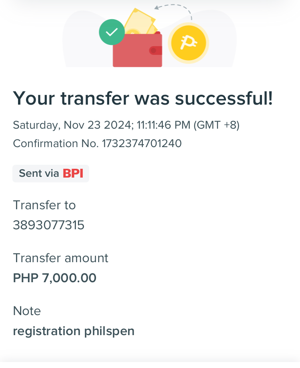Click the yellow banknotes in the wallet
The width and height of the screenshot is (300, 368).
140,22
